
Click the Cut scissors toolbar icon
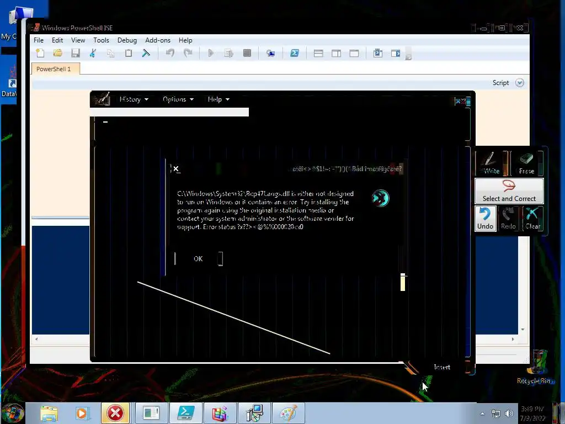[93, 54]
